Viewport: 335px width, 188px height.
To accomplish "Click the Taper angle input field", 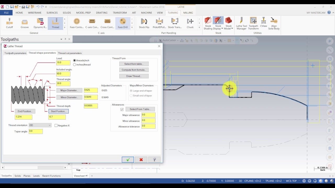I will 36,131.
